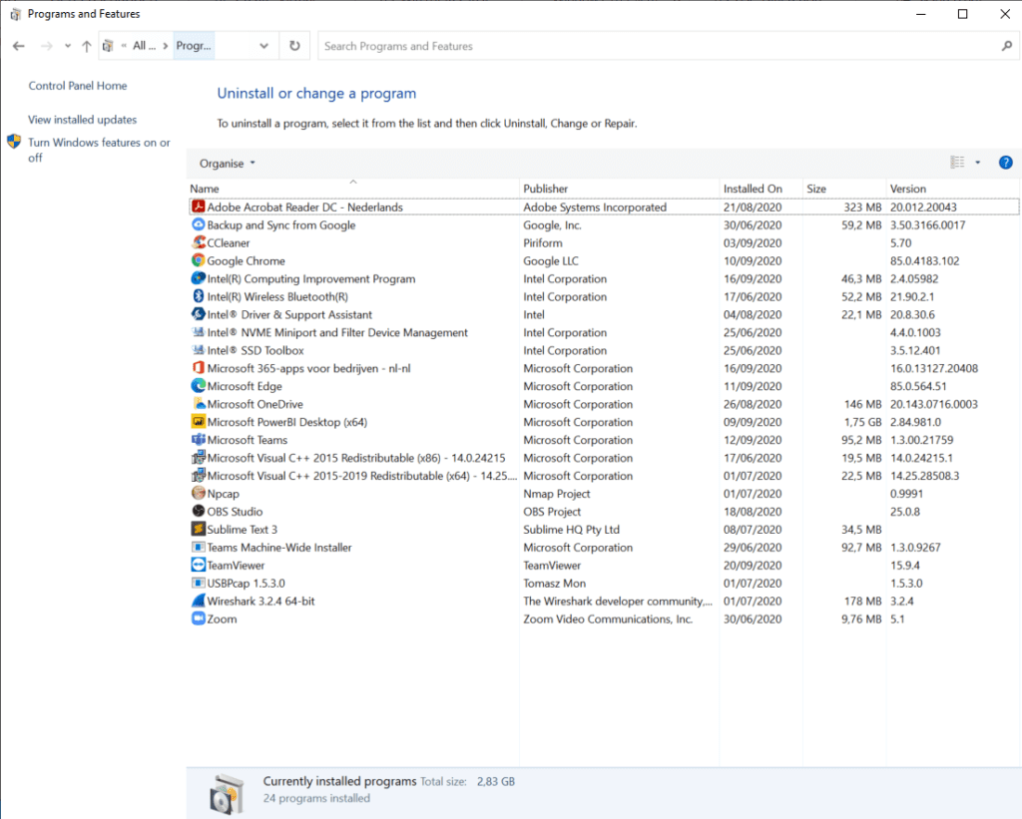Click the Microsoft 365-apps Office icon
This screenshot has width=1022, height=819.
(199, 368)
